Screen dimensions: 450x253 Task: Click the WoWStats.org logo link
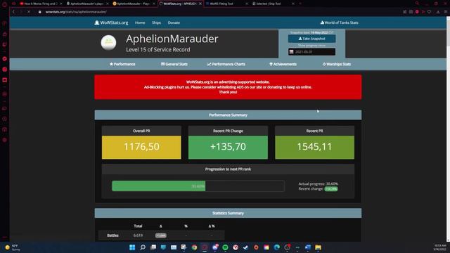[x=111, y=22]
